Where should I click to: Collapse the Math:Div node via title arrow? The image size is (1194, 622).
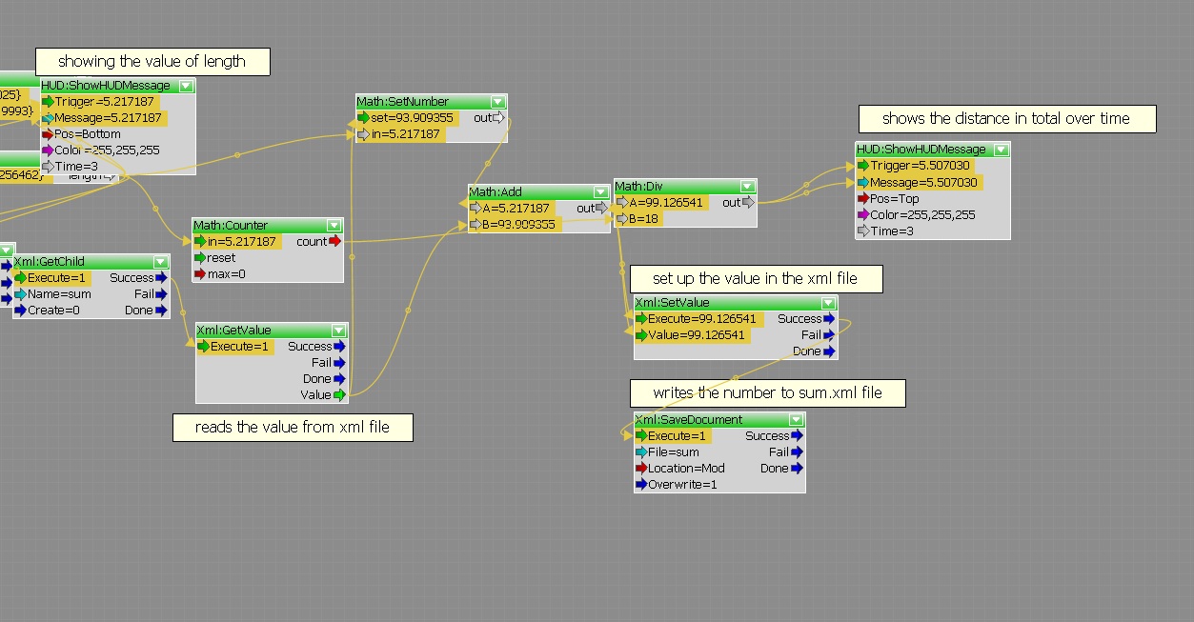point(747,187)
